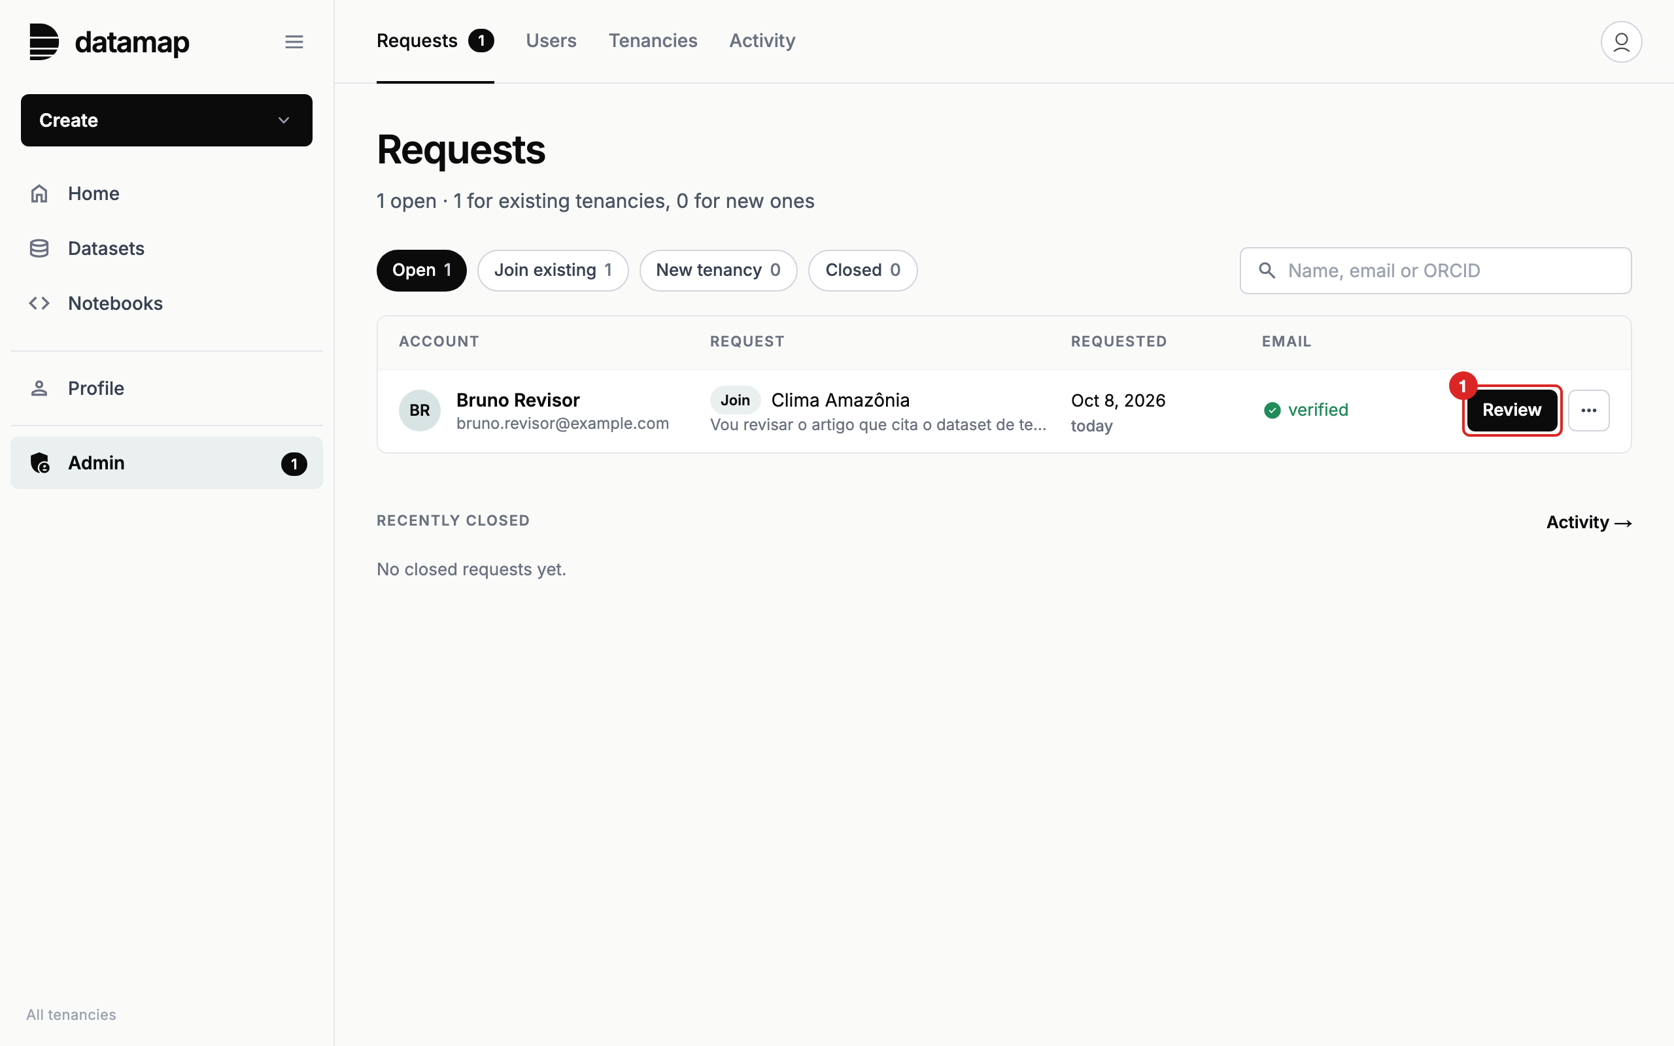The height and width of the screenshot is (1046, 1674).
Task: Click the Notebooks code brackets icon
Action: tap(39, 303)
